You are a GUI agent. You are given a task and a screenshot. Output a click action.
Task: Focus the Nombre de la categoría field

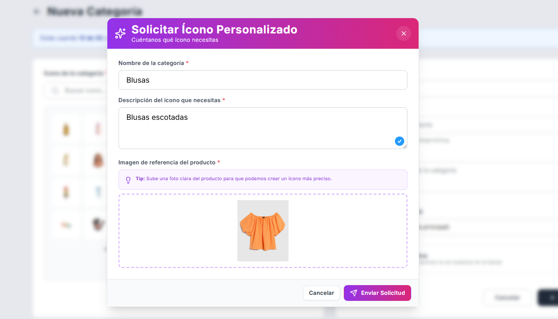263,80
